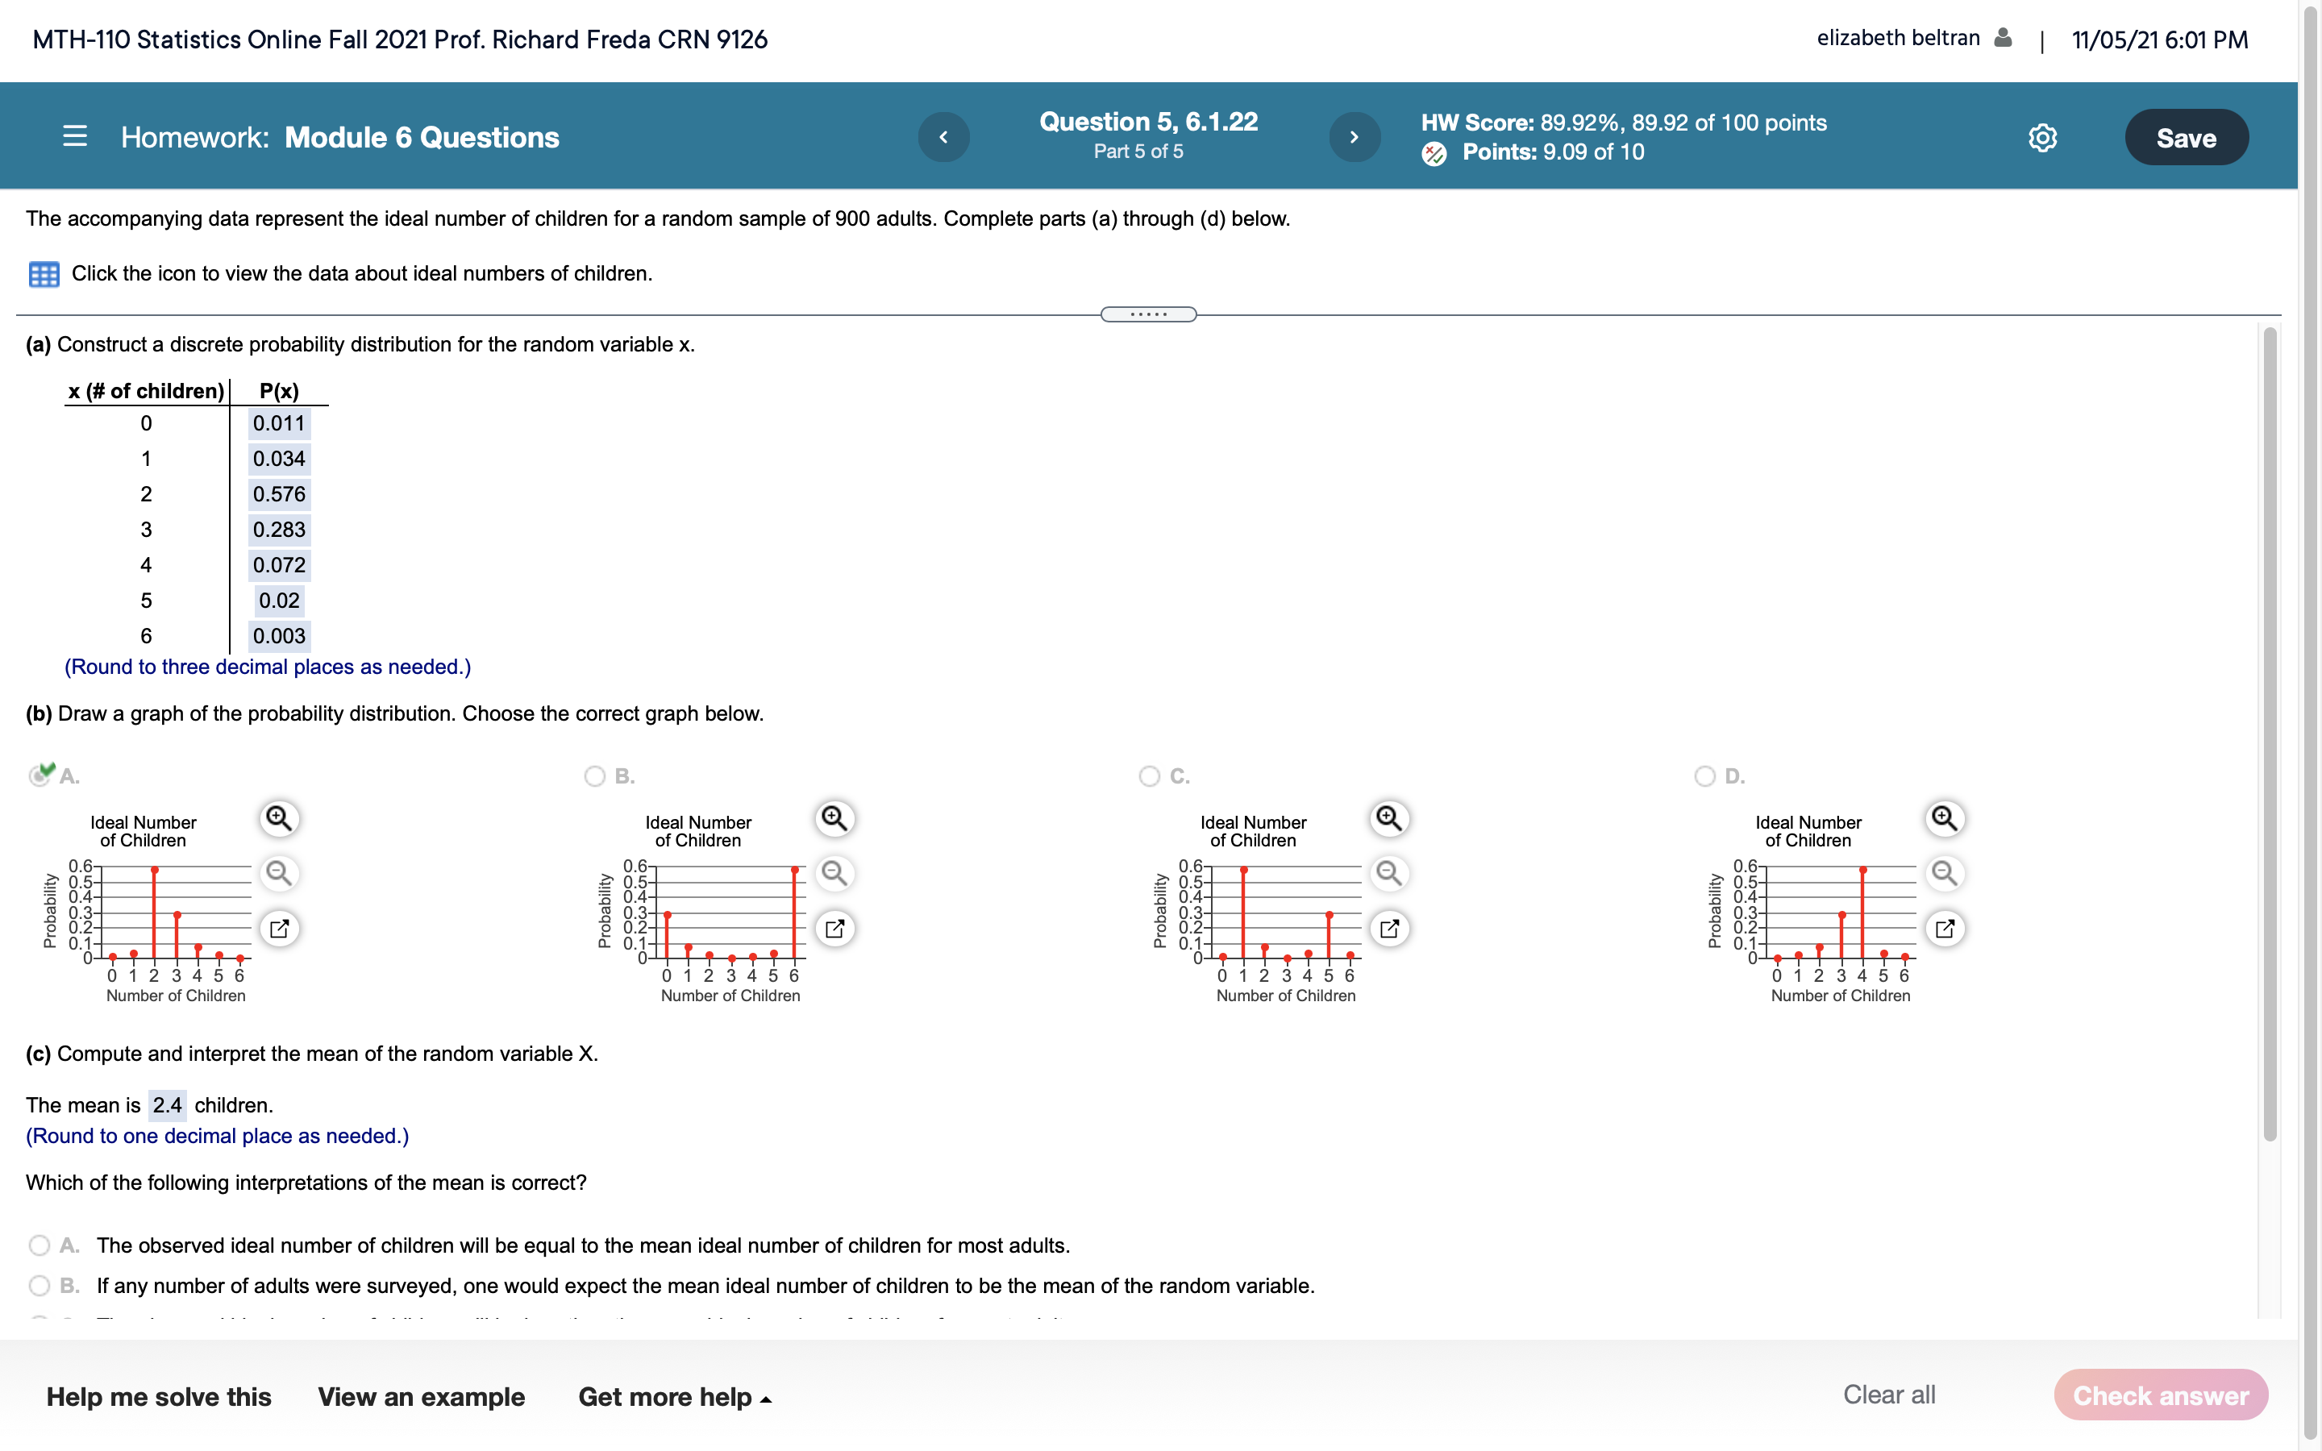Navigate to next question with right chevron
Screen dimensions: 2322x1451
click(1354, 136)
